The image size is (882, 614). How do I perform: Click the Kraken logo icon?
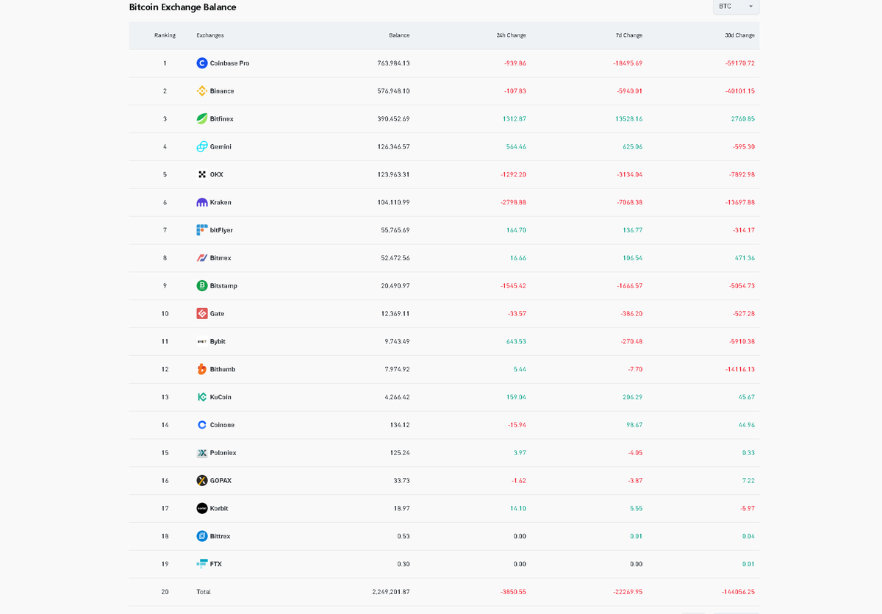[x=202, y=202]
